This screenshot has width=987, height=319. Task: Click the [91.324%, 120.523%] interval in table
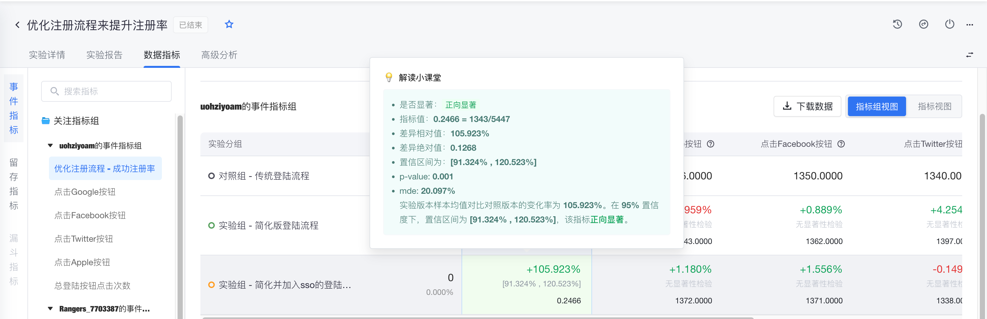tap(541, 284)
